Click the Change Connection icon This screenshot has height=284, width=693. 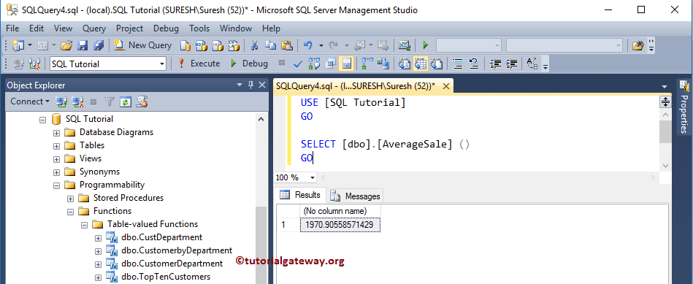pyautogui.click(x=34, y=64)
